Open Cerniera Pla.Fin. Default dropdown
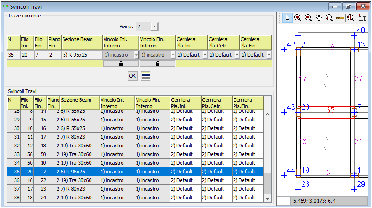 [269, 55]
